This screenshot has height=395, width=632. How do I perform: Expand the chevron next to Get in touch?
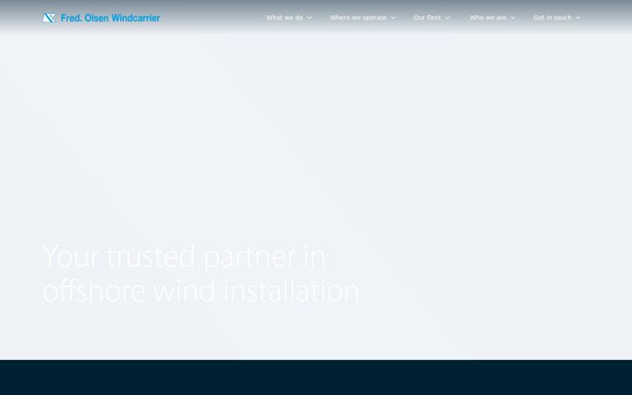[578, 18]
